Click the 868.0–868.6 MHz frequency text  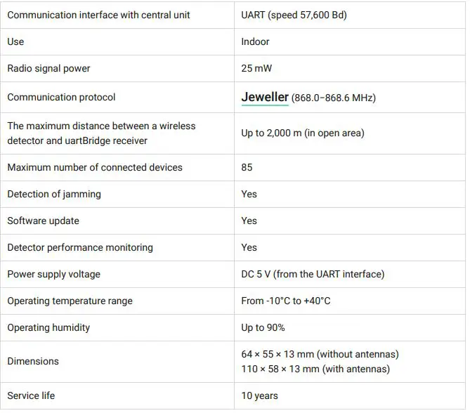point(334,98)
